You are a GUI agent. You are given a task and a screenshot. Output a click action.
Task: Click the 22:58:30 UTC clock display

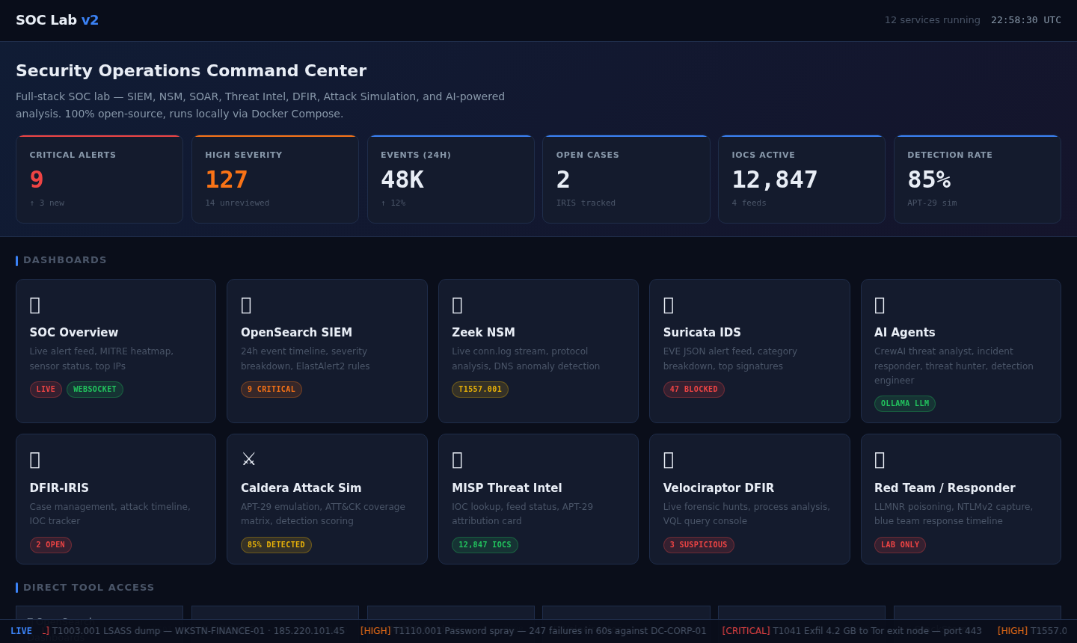pyautogui.click(x=1026, y=19)
